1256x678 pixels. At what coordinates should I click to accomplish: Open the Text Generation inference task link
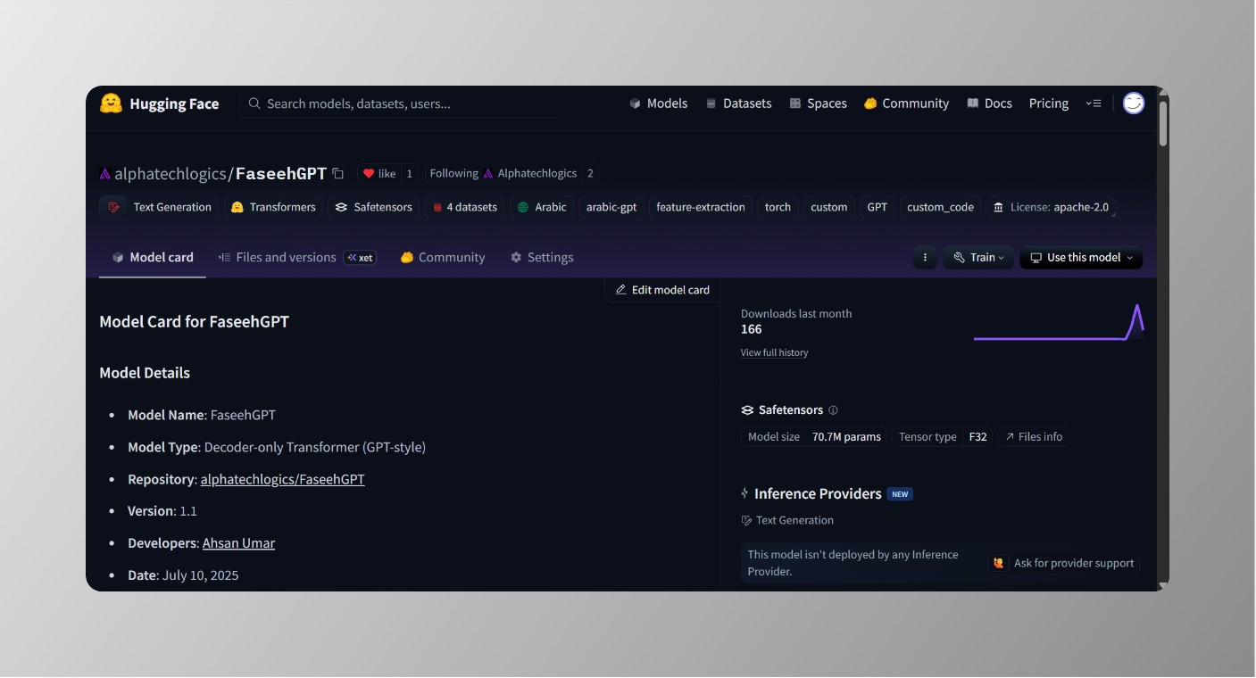(x=787, y=520)
